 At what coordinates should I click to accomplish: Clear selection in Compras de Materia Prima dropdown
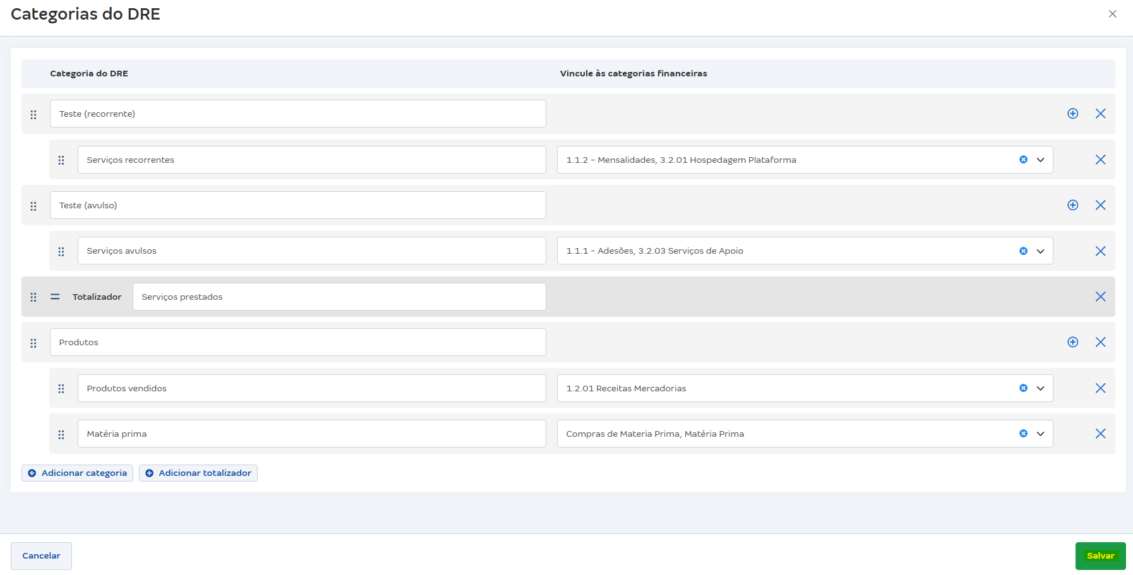[1023, 434]
